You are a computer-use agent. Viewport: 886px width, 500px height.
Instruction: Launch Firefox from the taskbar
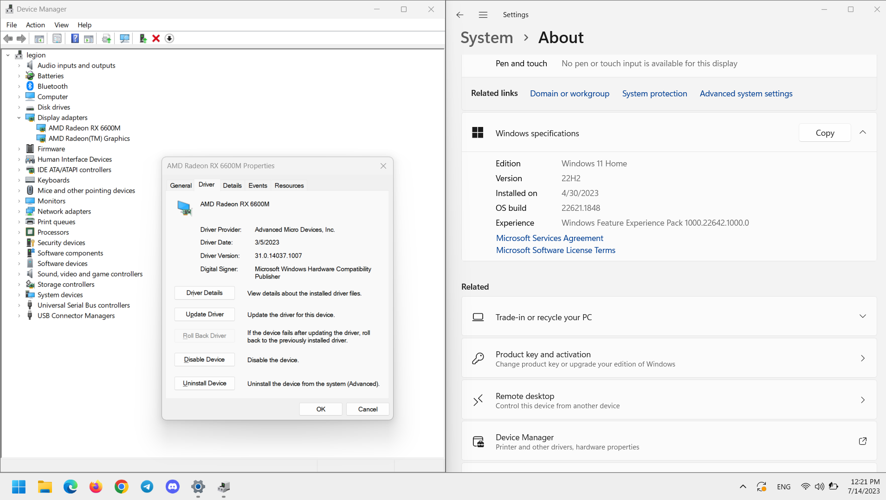click(x=96, y=487)
